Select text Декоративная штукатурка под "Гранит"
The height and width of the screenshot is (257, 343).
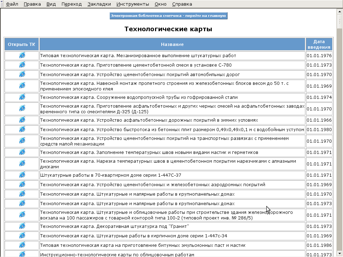pyautogui.click(x=143, y=226)
